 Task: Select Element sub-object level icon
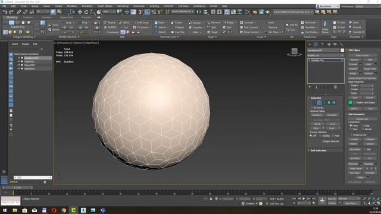tap(334, 103)
